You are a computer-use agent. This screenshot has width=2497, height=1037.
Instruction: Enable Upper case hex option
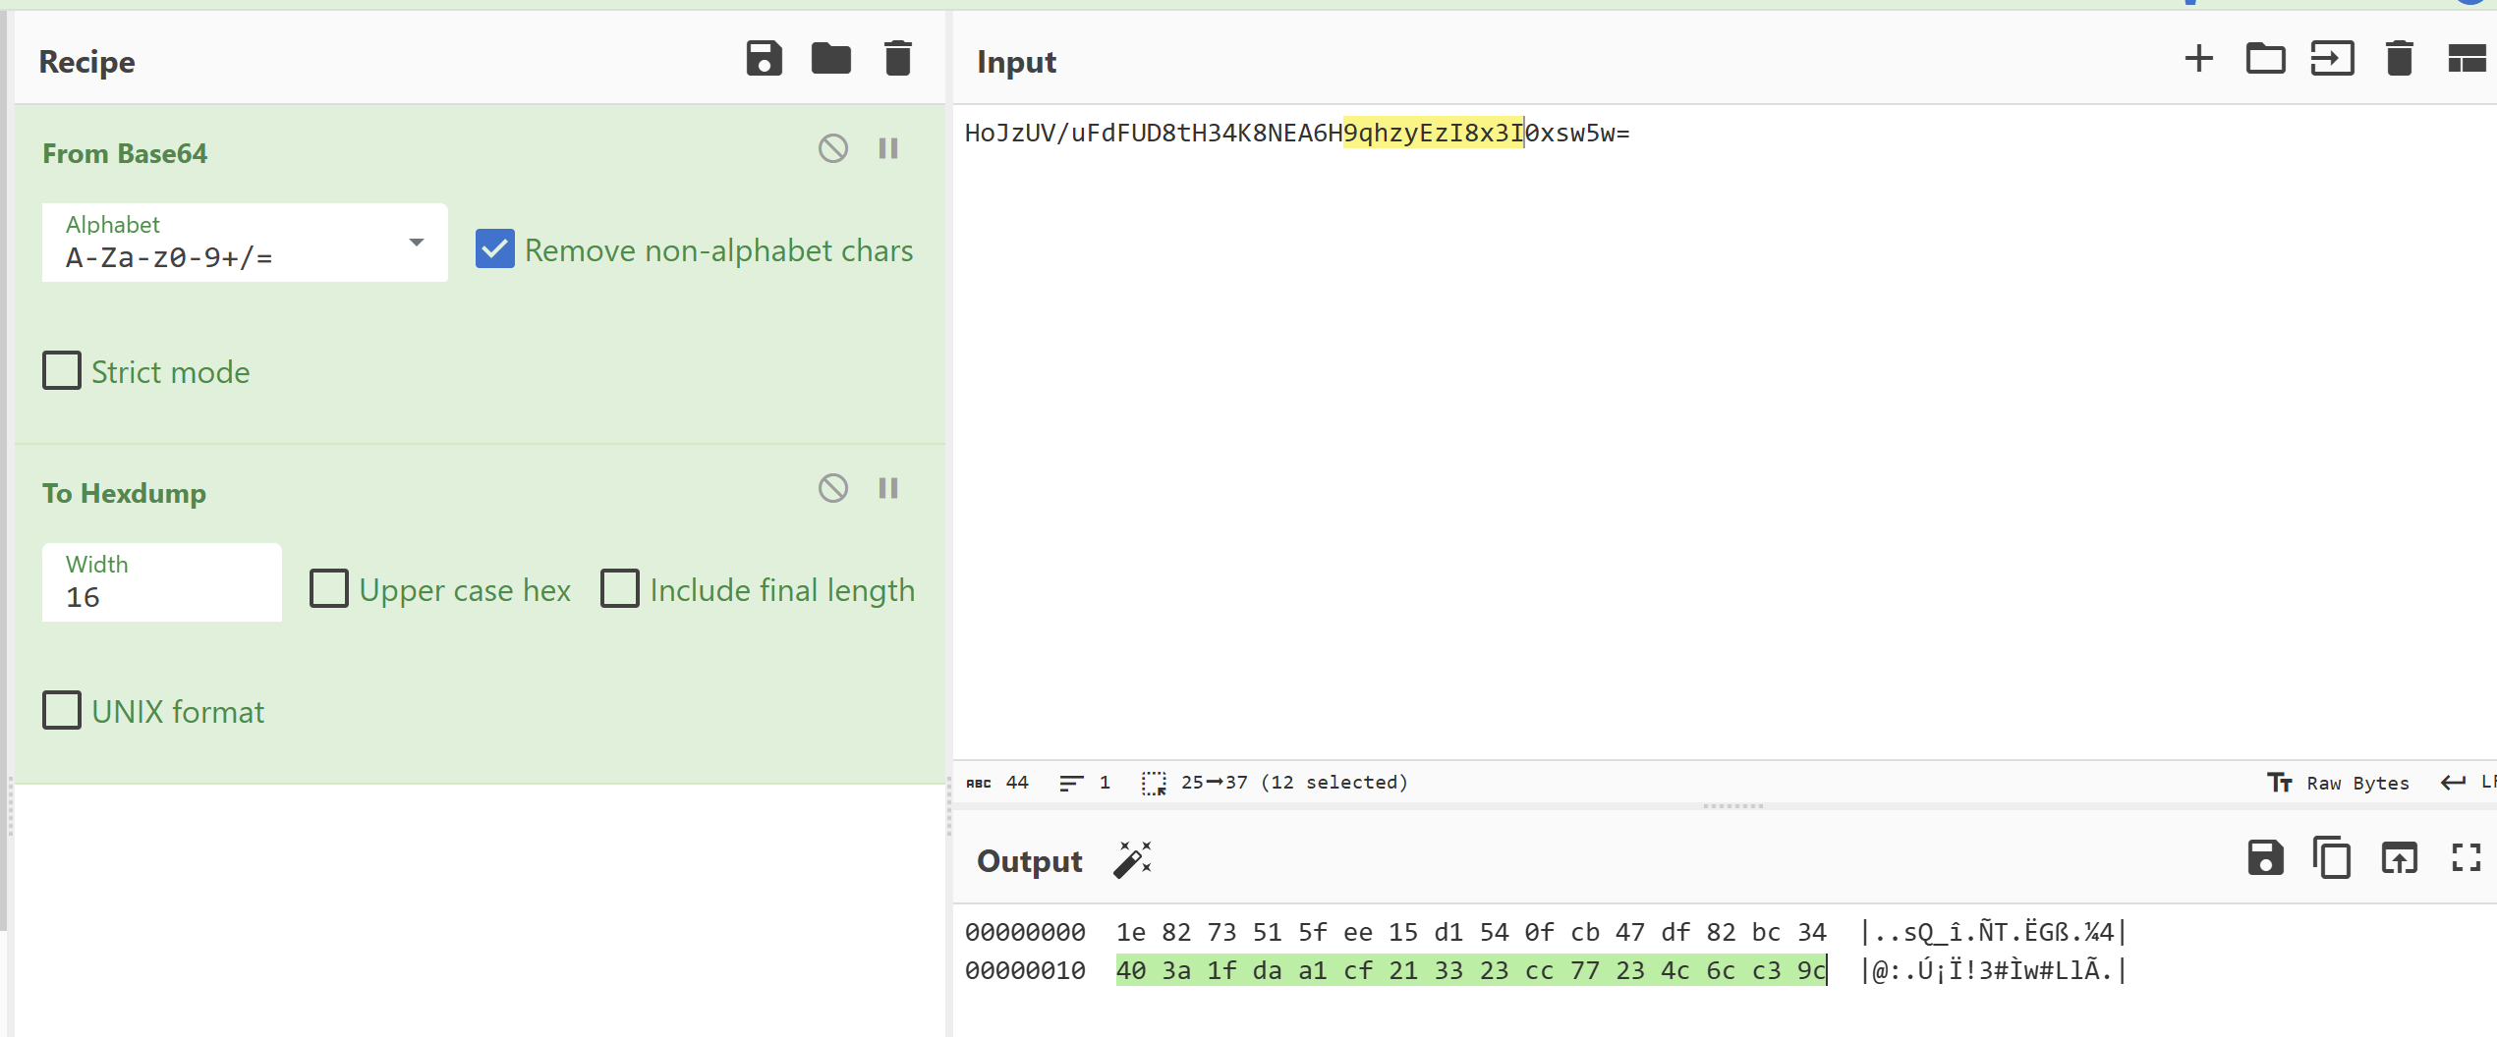(x=328, y=589)
